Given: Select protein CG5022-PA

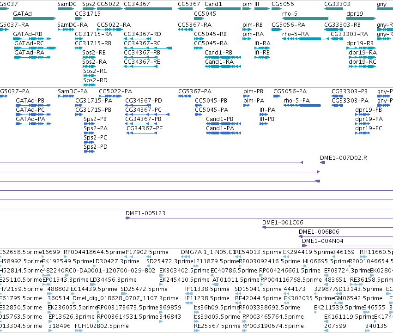Looking at the screenshot, I should pos(110,96).
